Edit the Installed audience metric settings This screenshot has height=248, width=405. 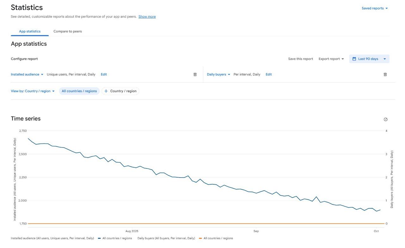[x=104, y=74]
